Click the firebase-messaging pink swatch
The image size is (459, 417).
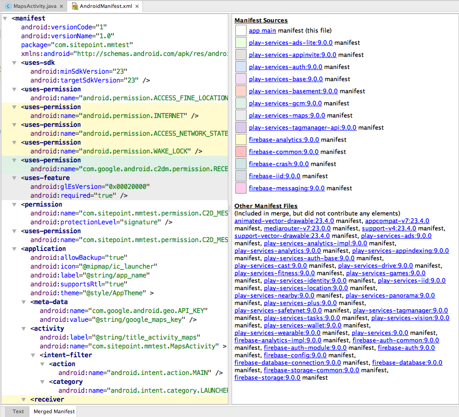(240, 188)
